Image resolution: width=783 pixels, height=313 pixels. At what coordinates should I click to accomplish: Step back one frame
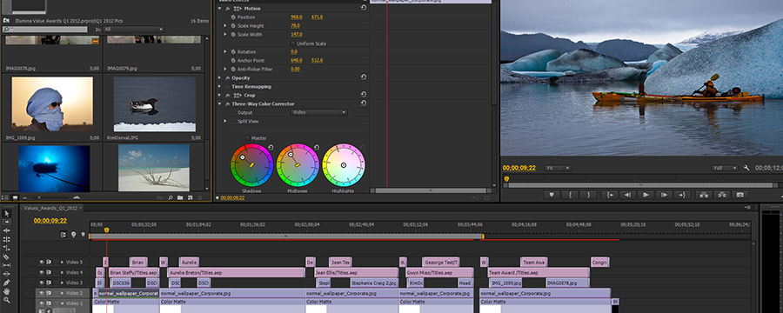(x=627, y=195)
